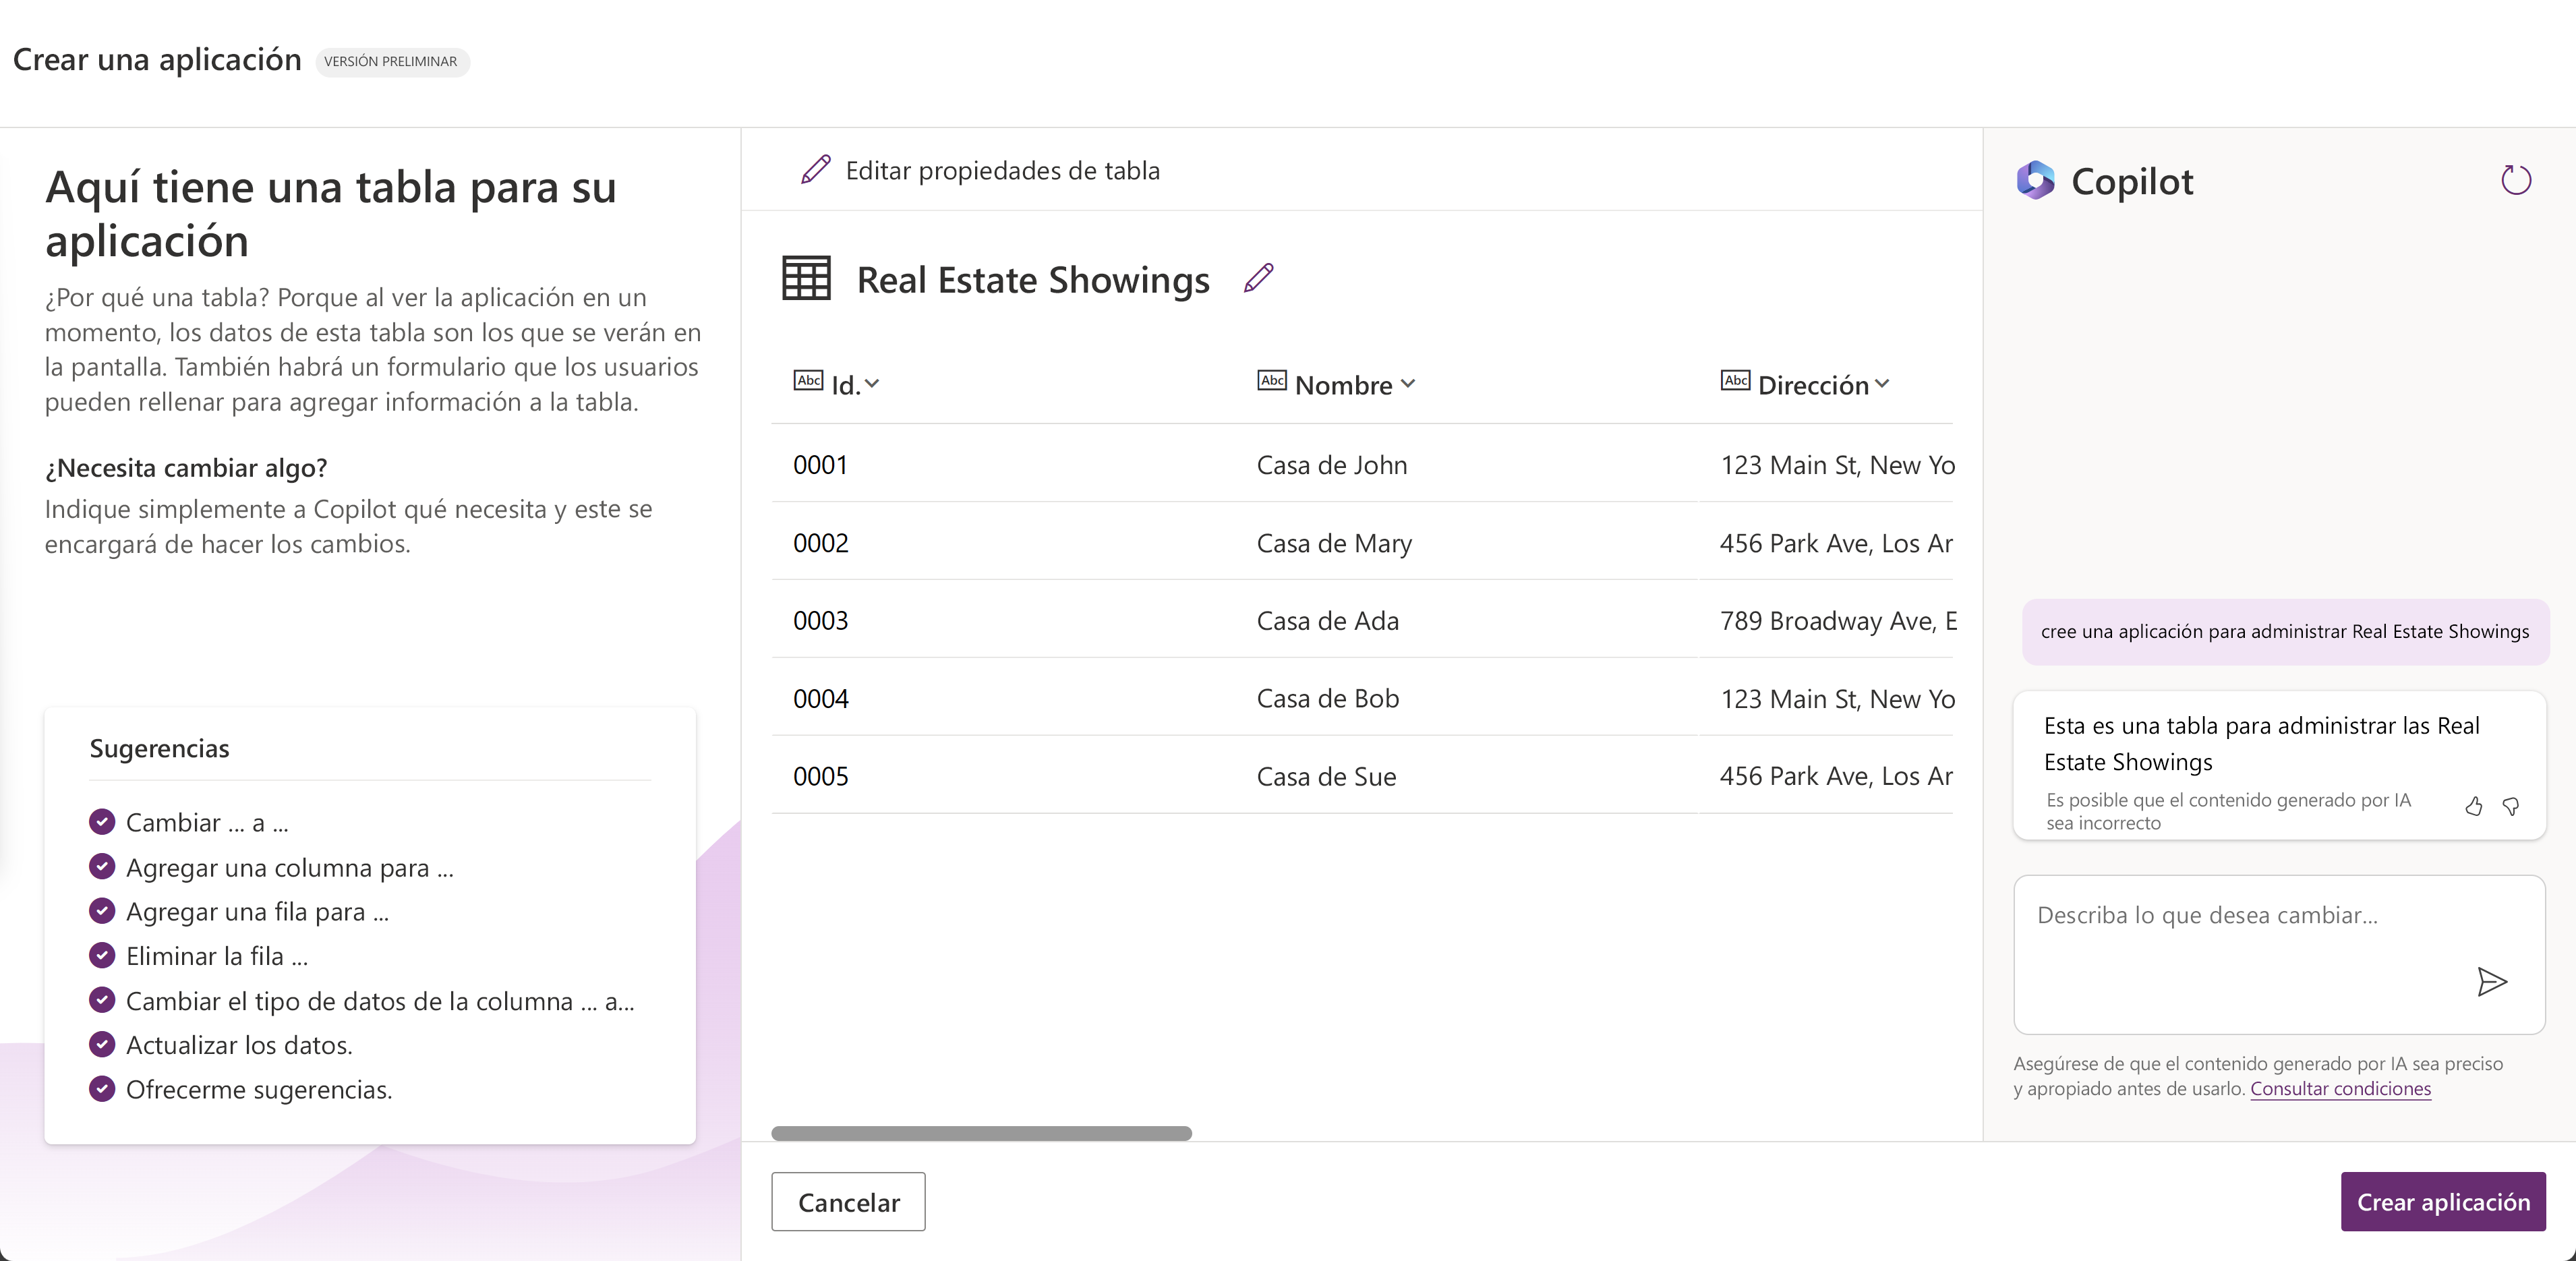
Task: Click cell 0001 in Id. column
Action: click(820, 465)
